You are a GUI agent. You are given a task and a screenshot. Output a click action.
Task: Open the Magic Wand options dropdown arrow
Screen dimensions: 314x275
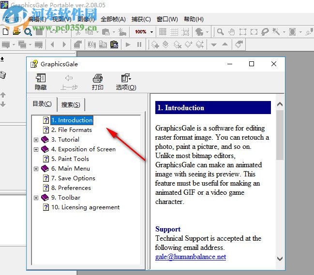284,32
